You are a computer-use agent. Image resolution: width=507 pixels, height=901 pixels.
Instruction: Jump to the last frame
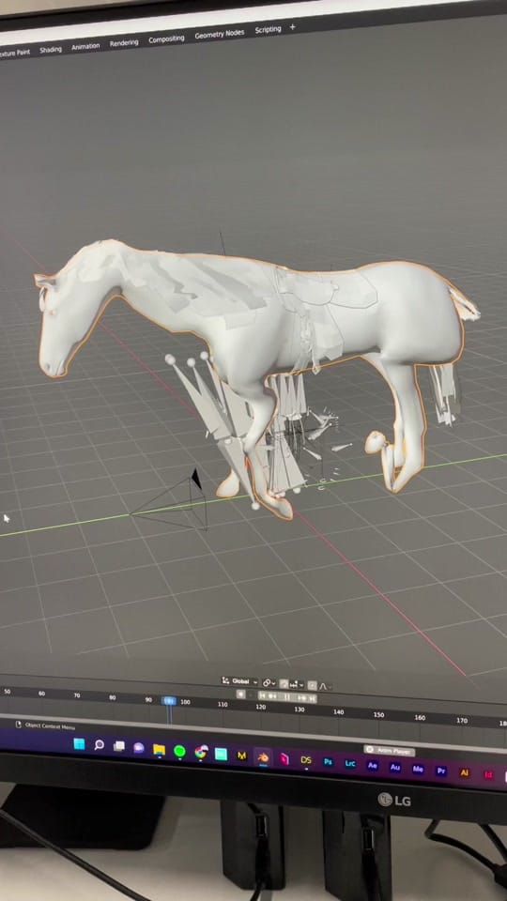pos(312,698)
